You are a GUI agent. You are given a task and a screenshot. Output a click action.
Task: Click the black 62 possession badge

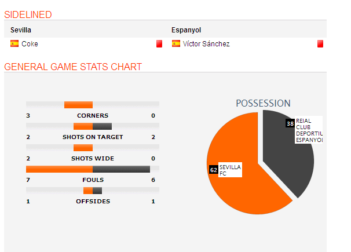click(x=213, y=170)
